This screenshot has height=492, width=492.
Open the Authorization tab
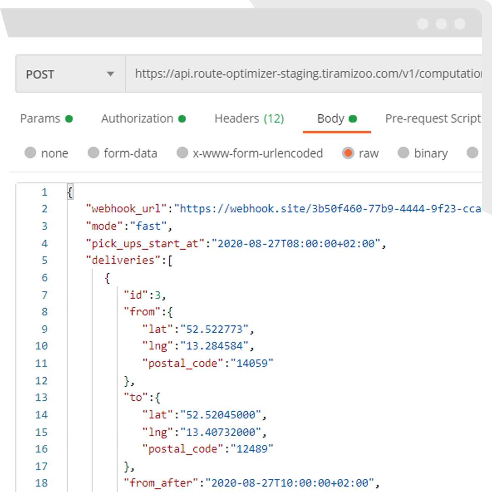(x=143, y=119)
